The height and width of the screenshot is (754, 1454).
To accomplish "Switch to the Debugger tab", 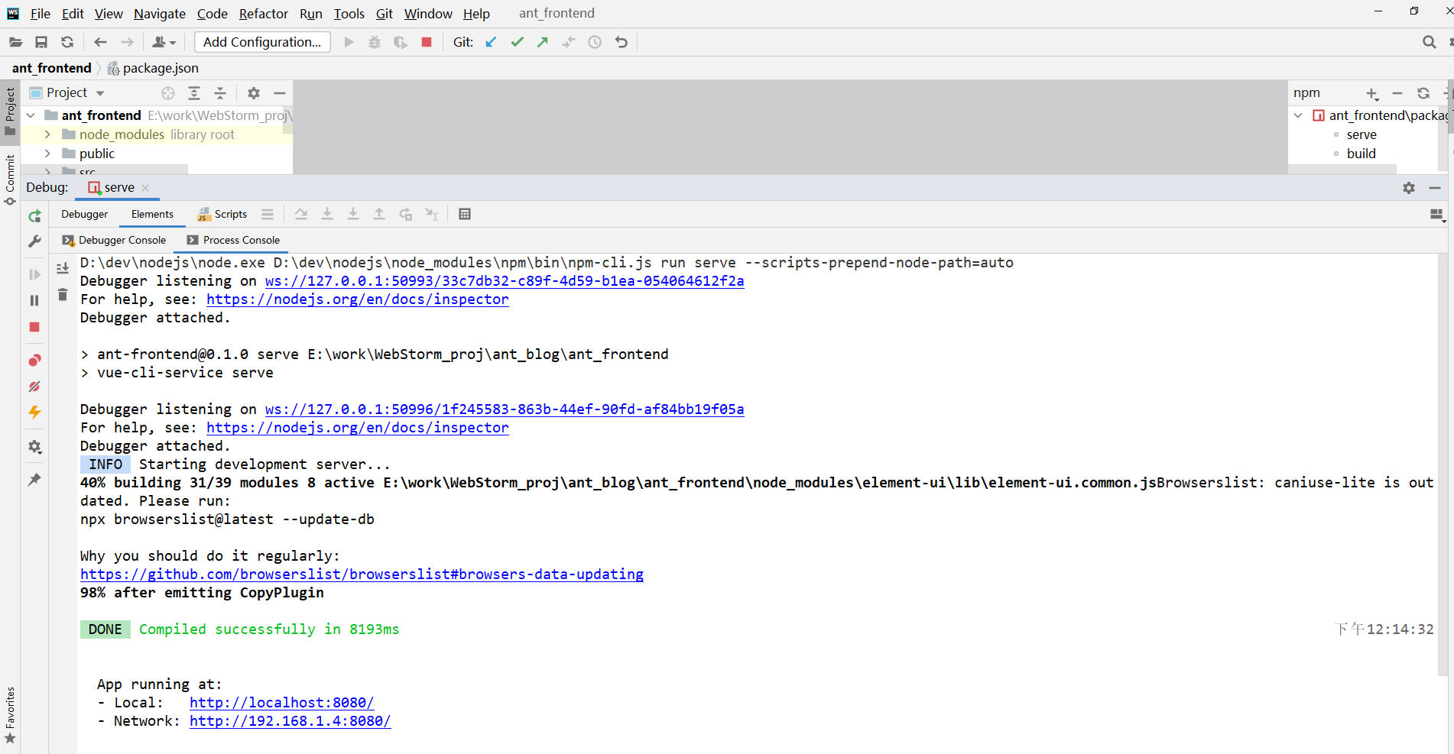I will point(85,214).
